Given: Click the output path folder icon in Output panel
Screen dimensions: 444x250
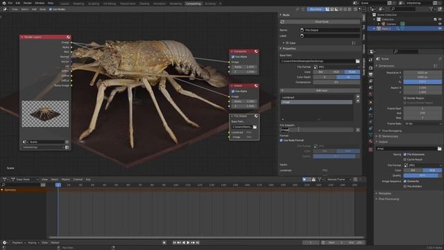Looking at the screenshot, I should coord(439,149).
